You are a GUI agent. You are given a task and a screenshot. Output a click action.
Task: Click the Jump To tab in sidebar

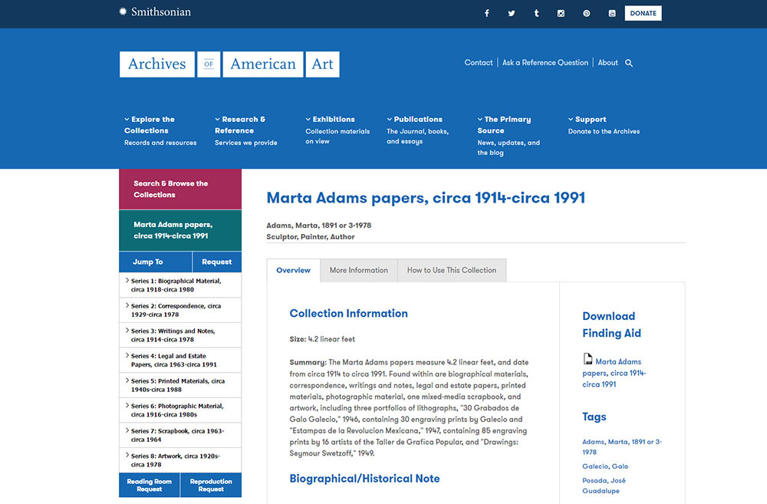[156, 262]
